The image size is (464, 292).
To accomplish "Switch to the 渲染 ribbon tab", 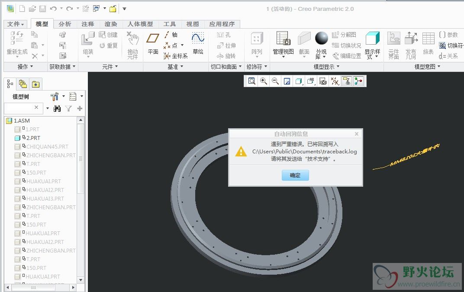I will click(111, 24).
